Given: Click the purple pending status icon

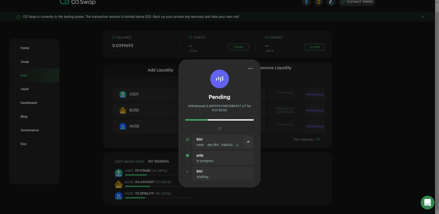Looking at the screenshot, I should tap(219, 79).
